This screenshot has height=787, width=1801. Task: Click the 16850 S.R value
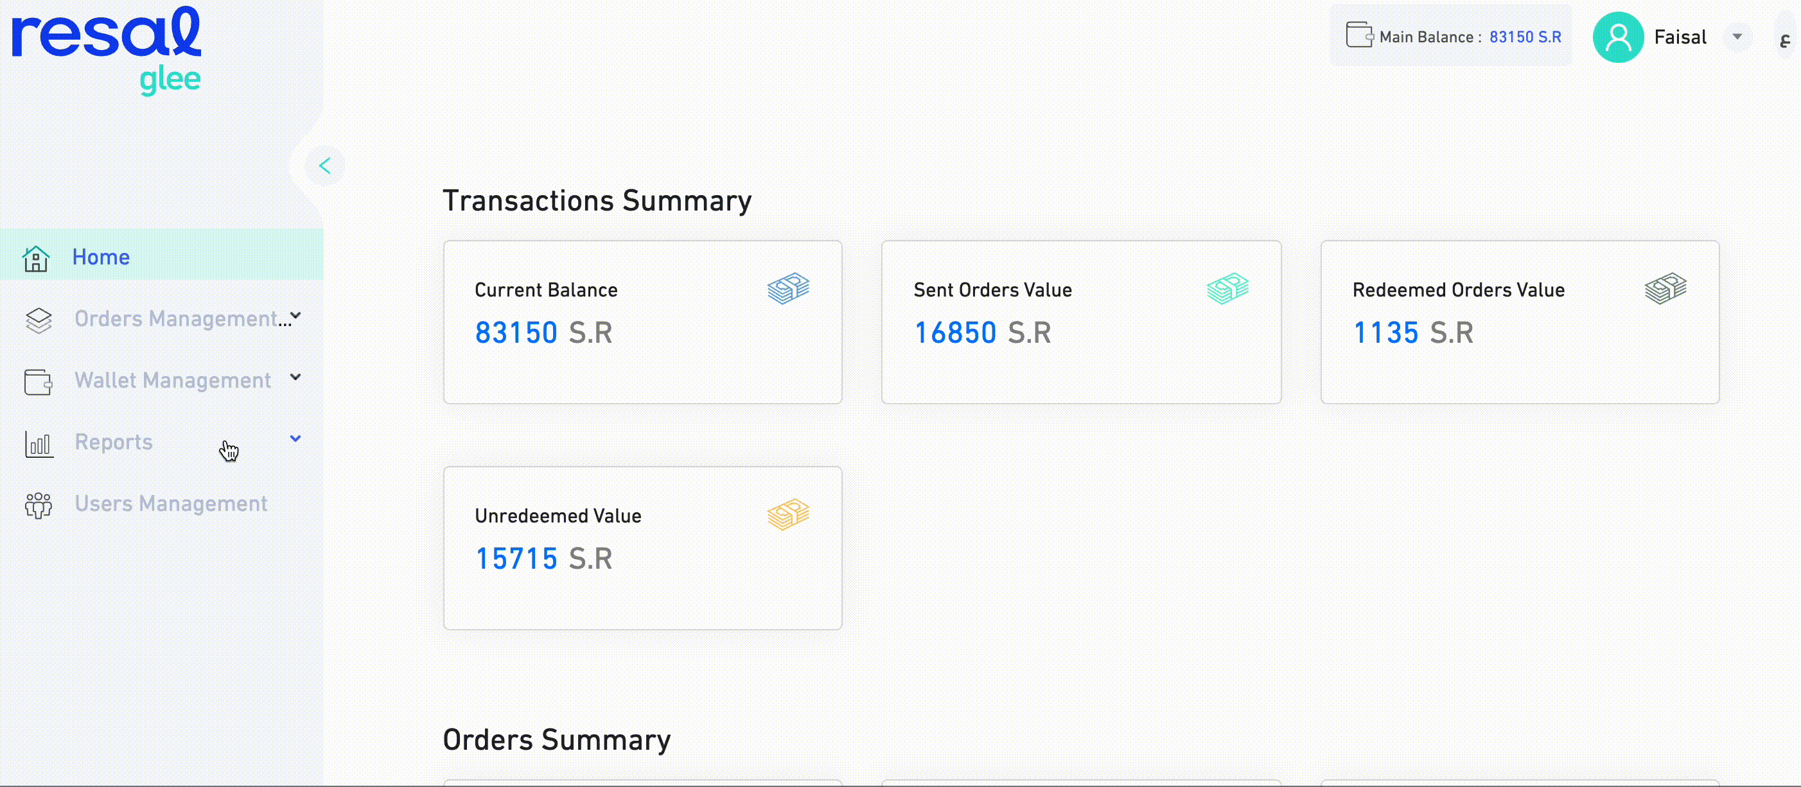(x=982, y=333)
